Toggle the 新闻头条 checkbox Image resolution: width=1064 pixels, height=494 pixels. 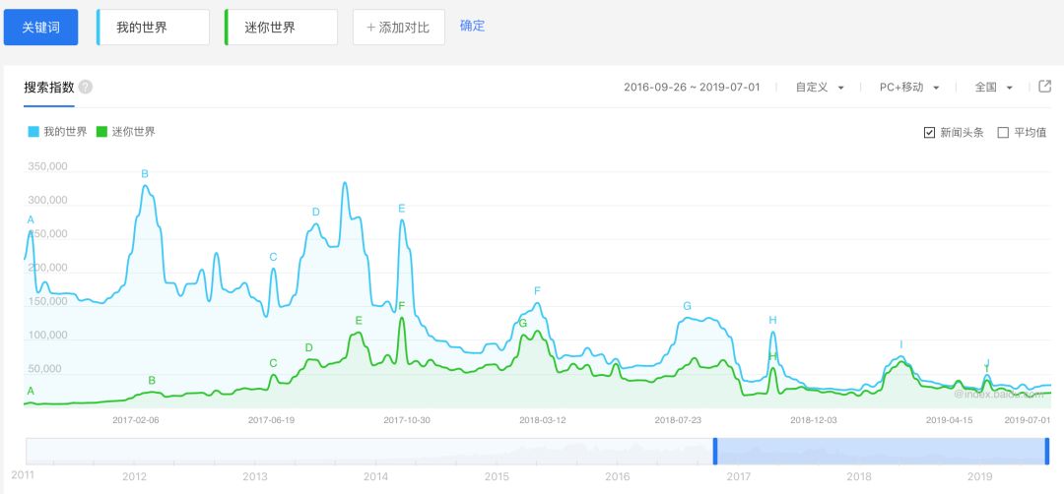930,133
